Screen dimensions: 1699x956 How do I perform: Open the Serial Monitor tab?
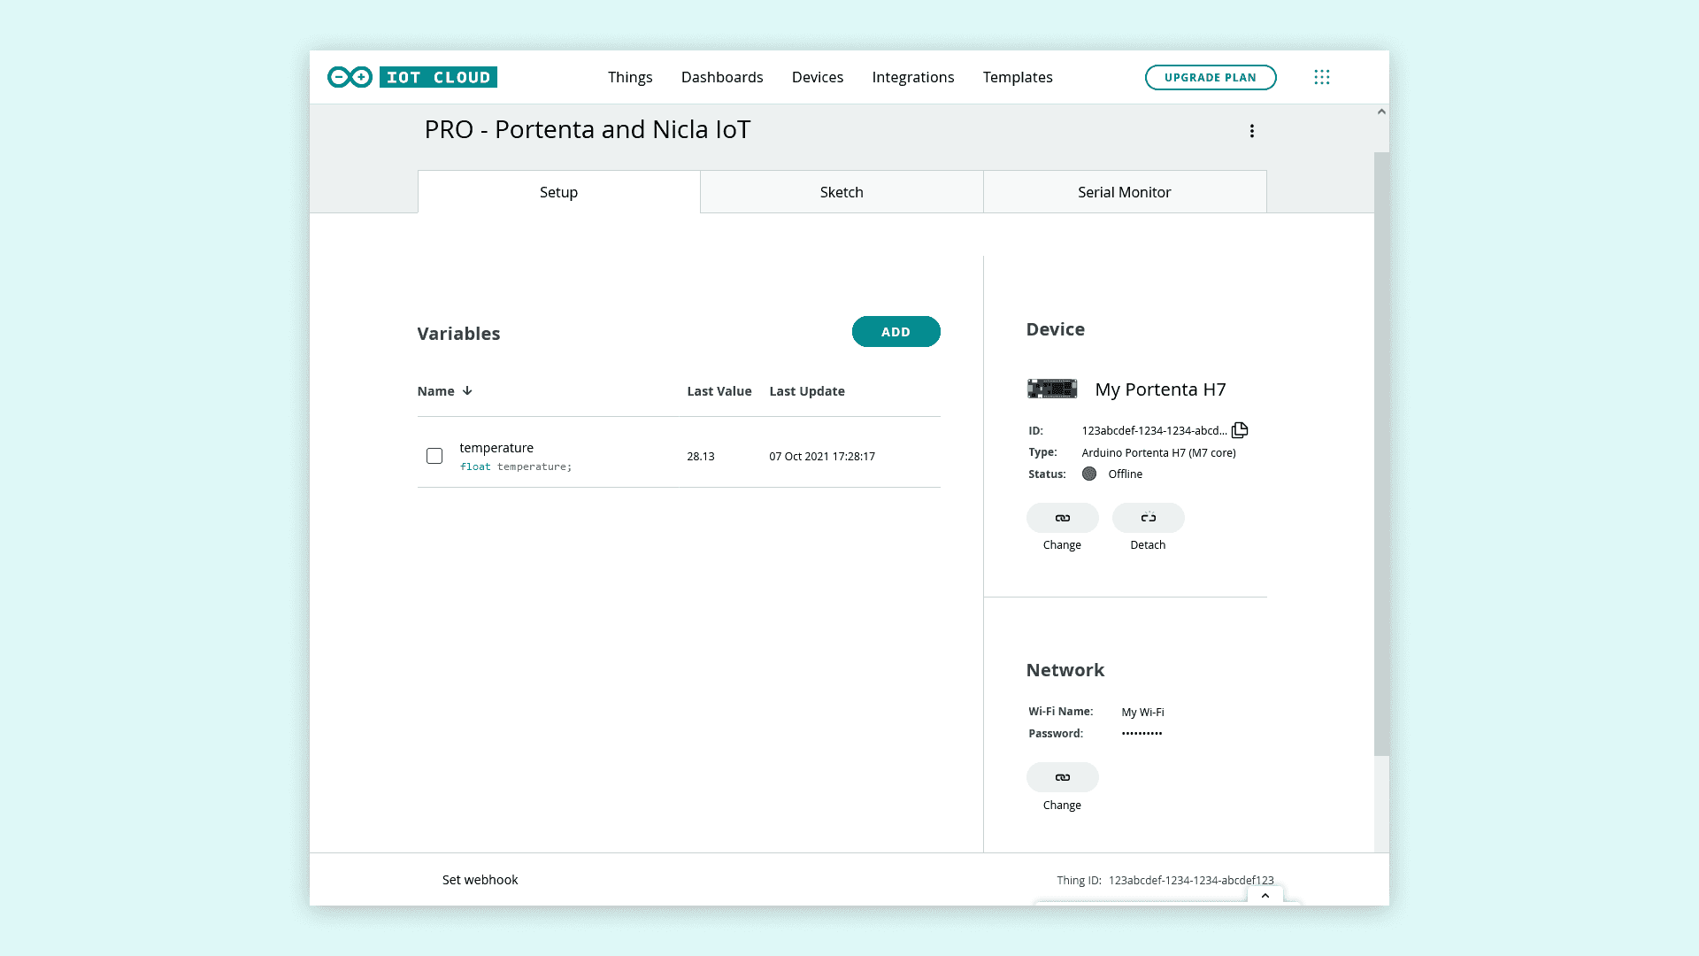click(1124, 192)
